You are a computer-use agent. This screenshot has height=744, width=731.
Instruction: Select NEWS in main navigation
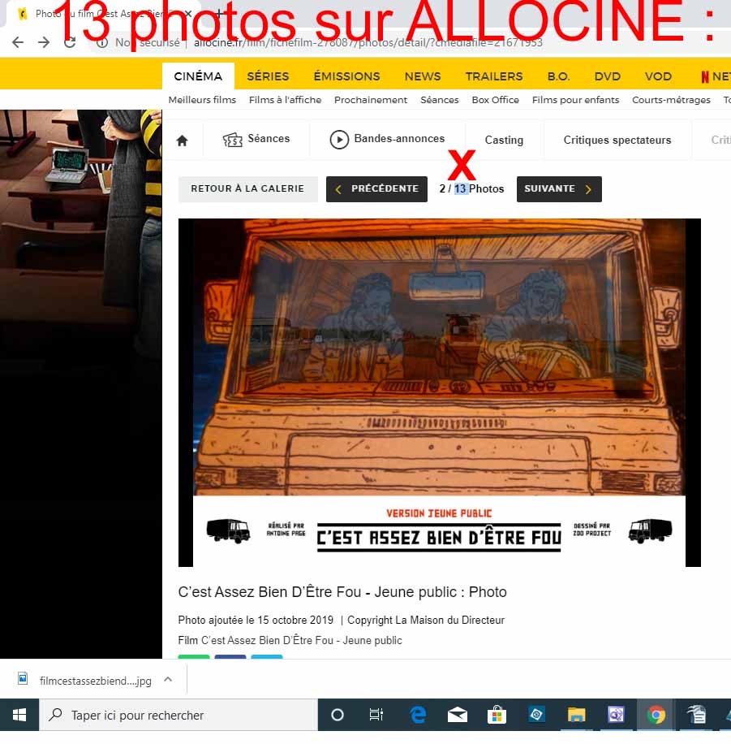tap(423, 76)
